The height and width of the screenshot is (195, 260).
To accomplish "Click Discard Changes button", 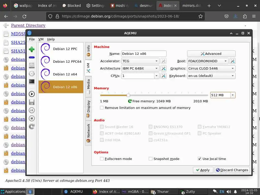I will pos(232,170).
